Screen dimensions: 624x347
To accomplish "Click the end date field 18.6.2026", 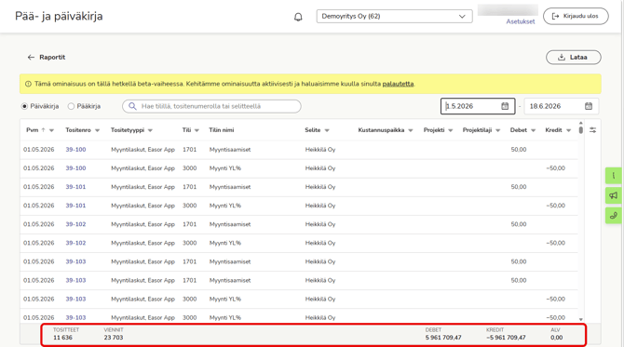I will 561,106.
